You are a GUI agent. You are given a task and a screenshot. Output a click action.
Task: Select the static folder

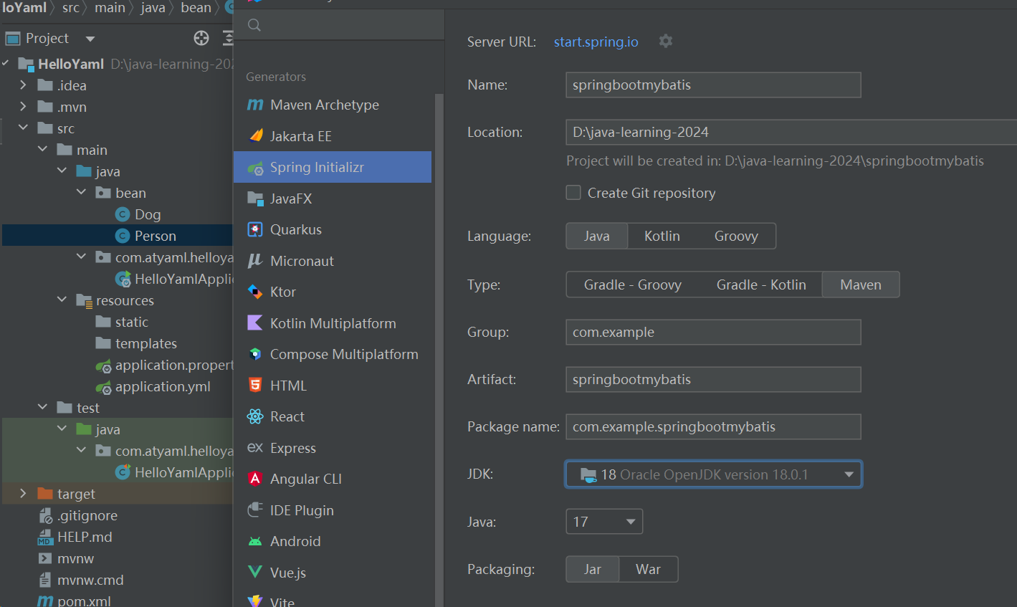coord(132,322)
